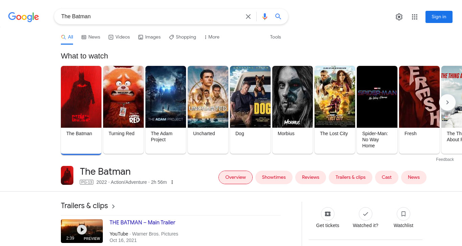Viewport: 462px width, 246px height.
Task: Click into the search field containing The Batman
Action: (x=151, y=17)
